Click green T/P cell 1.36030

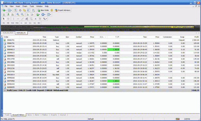(114, 50)
